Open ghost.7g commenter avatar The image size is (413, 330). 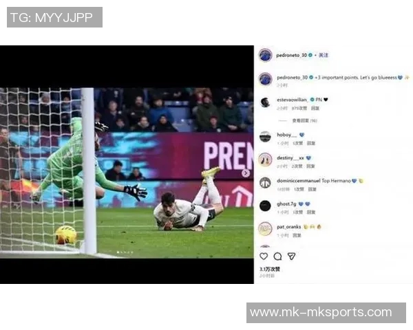[265, 206]
